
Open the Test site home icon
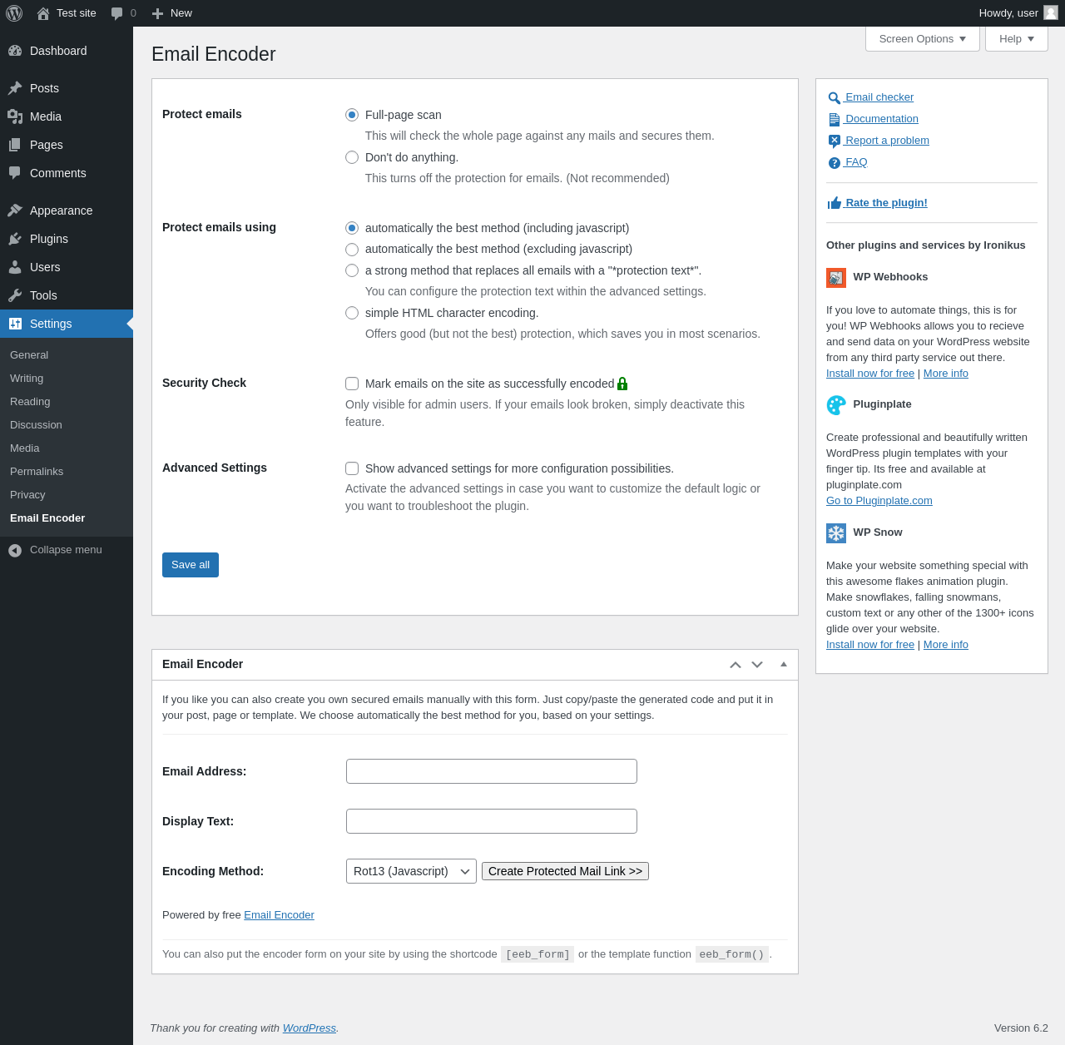[x=43, y=13]
